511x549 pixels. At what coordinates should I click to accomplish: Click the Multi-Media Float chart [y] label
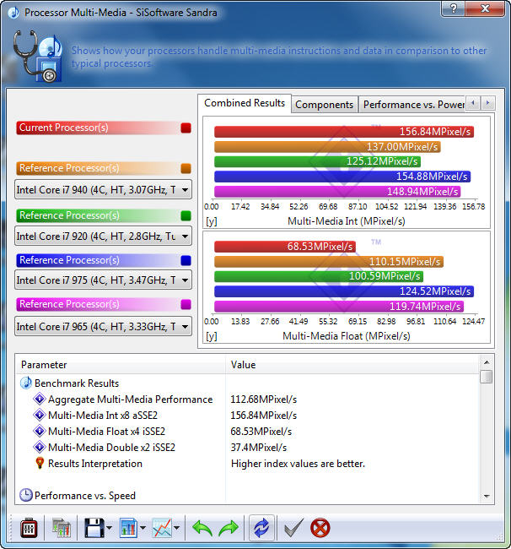click(211, 336)
